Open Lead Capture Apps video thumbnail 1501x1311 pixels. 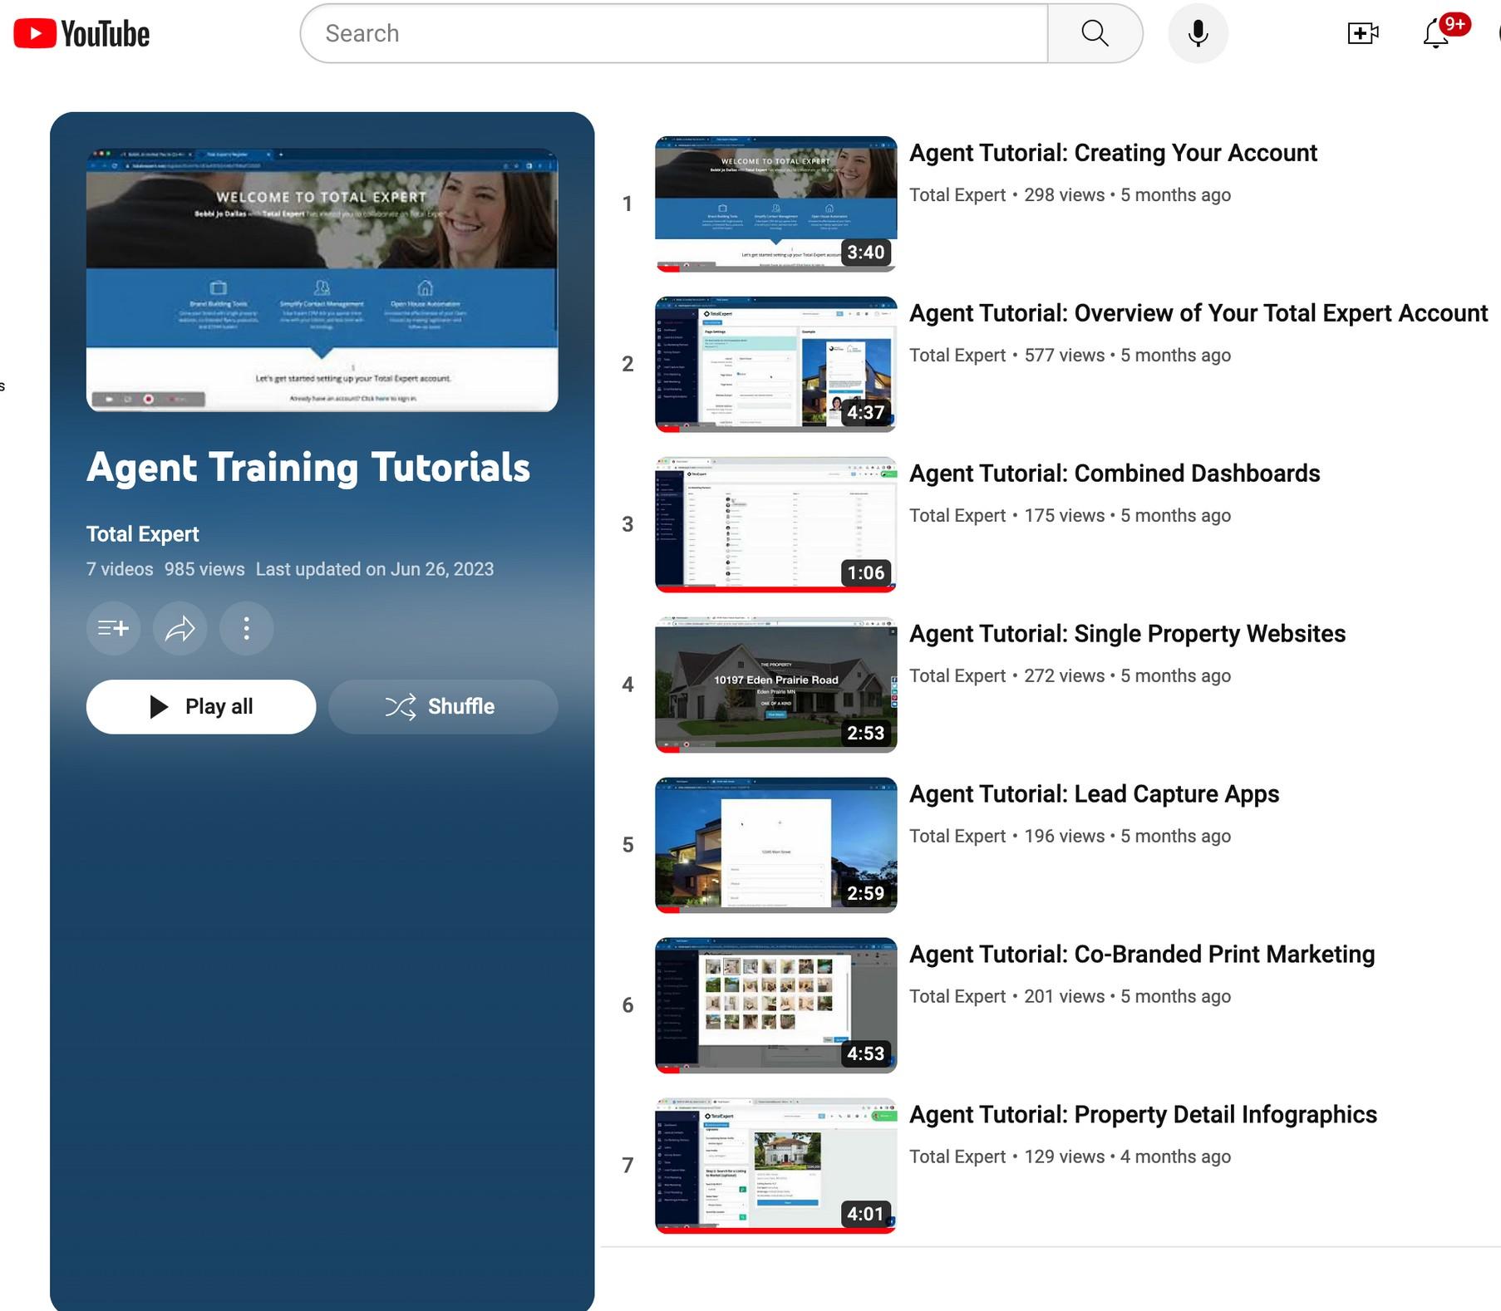pos(776,845)
